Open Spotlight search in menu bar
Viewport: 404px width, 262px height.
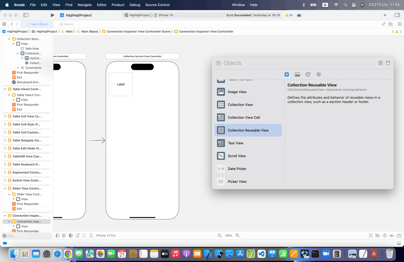pos(345,5)
